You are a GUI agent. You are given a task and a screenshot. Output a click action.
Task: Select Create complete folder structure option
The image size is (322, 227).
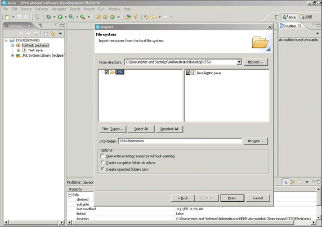pos(102,162)
